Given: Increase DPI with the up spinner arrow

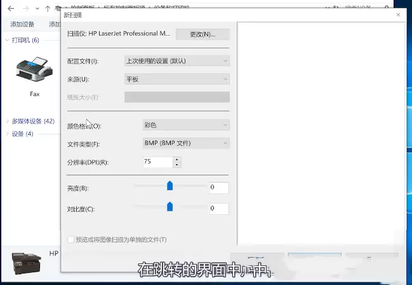Looking at the screenshot, I should 177,160.
